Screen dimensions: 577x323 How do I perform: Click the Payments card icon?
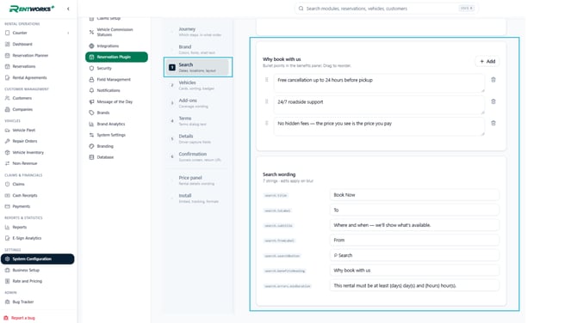pyautogui.click(x=8, y=206)
